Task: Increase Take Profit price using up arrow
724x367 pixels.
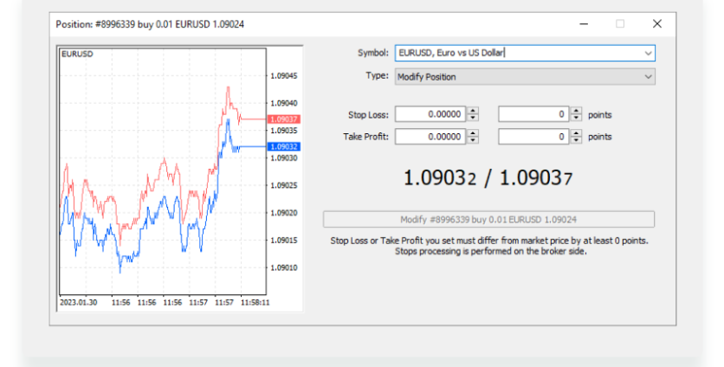Action: coord(473,133)
